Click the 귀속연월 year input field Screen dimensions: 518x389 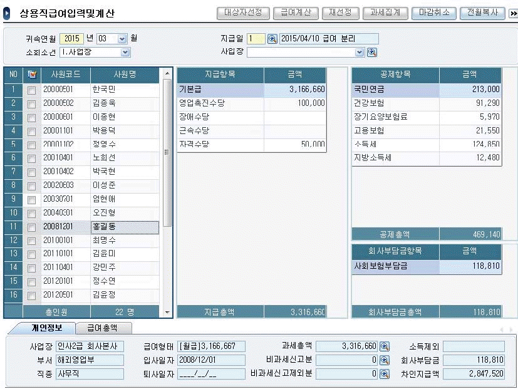coord(71,39)
